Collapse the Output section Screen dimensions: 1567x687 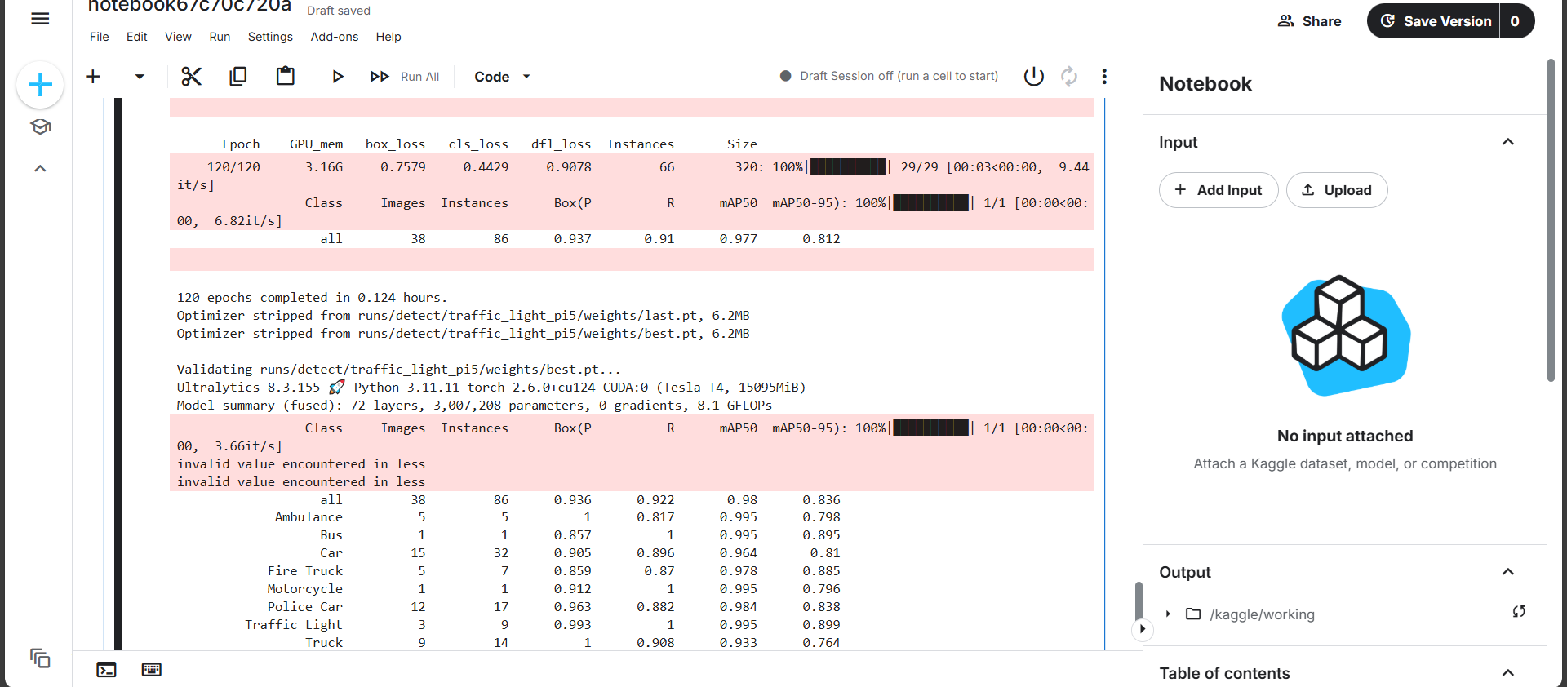point(1508,572)
